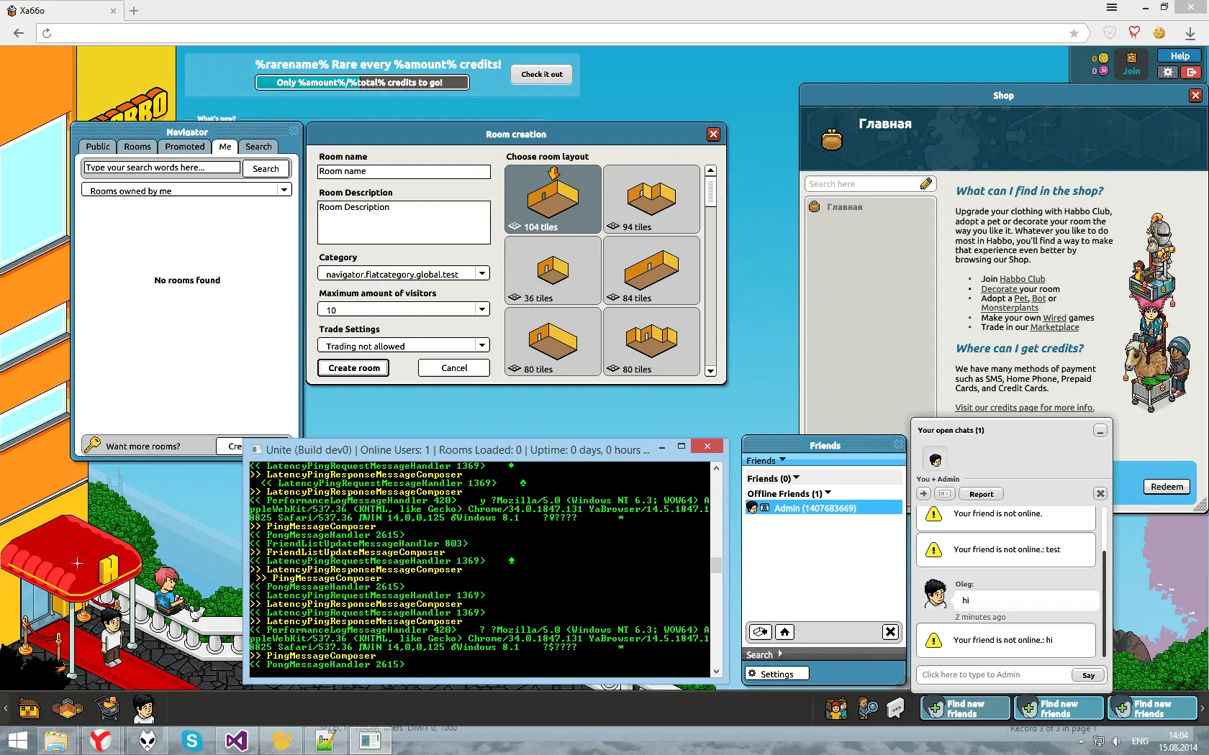Click the Check it out button

tap(542, 74)
